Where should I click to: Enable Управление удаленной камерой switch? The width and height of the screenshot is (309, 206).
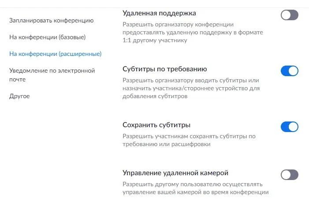(x=289, y=175)
